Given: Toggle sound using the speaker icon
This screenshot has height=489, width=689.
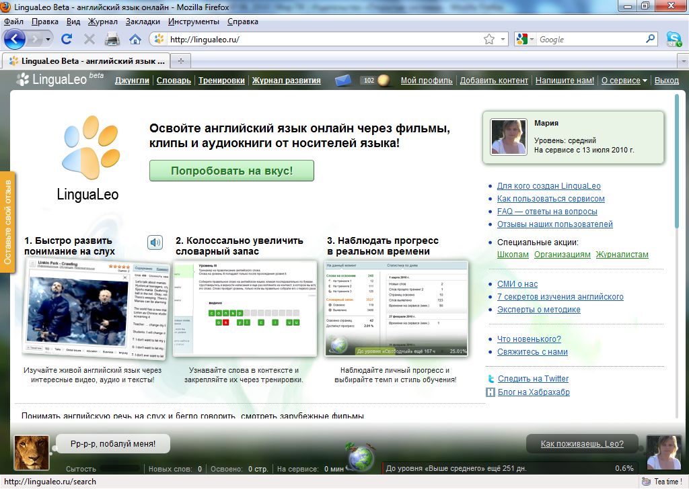Looking at the screenshot, I should [x=155, y=242].
